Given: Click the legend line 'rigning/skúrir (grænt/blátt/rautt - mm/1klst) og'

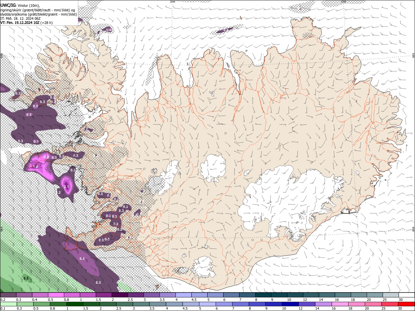Looking at the screenshot, I should tap(38, 10).
